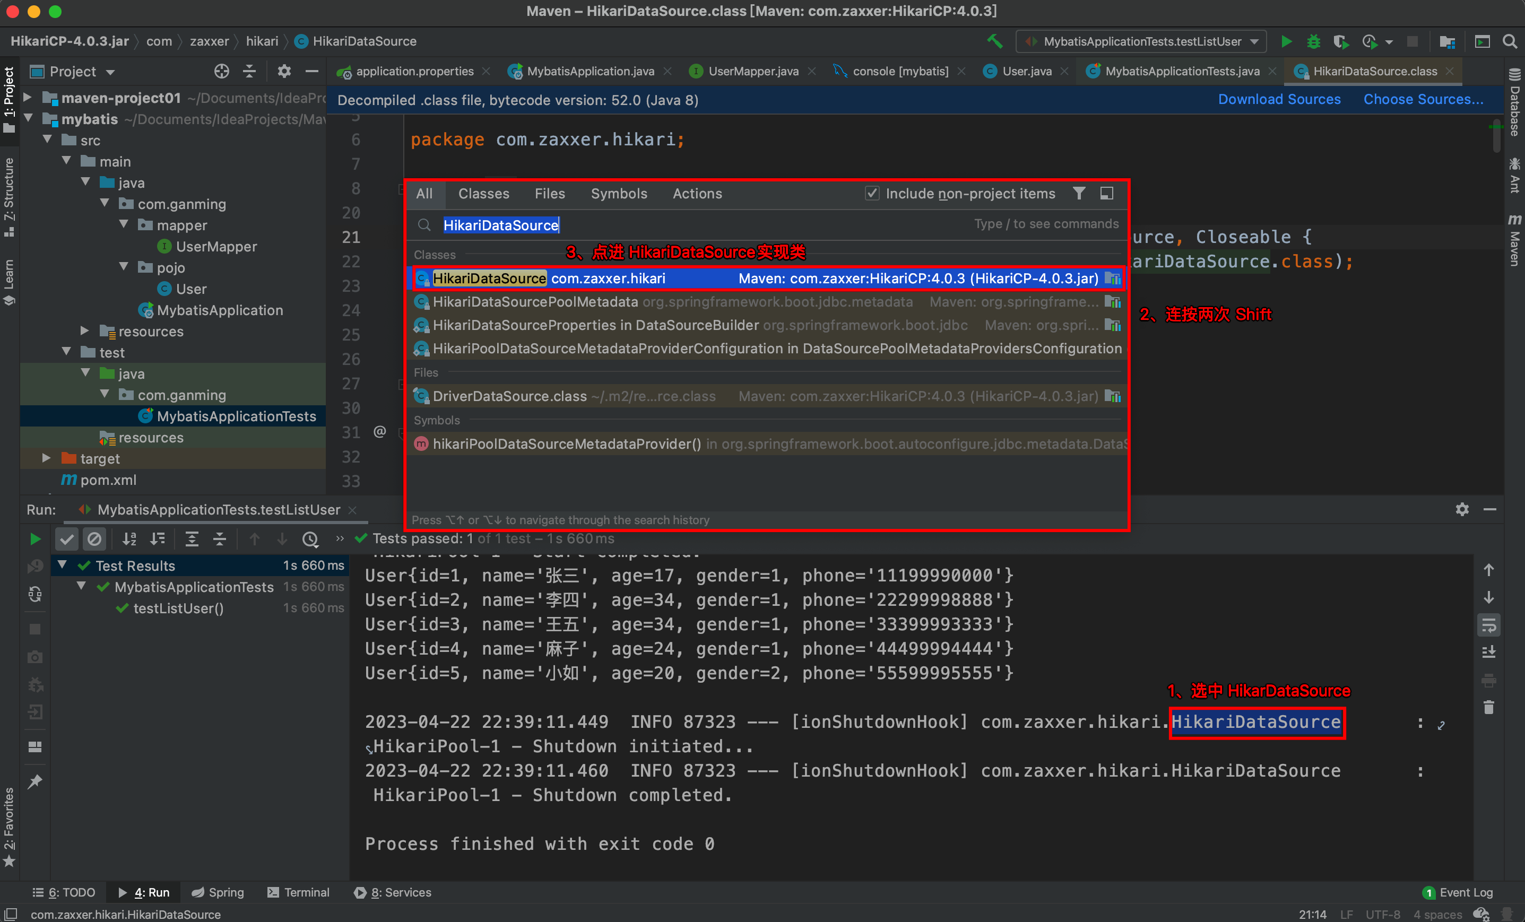Click hikari breadcrumb in navigation bar
This screenshot has width=1525, height=922.
(x=262, y=41)
